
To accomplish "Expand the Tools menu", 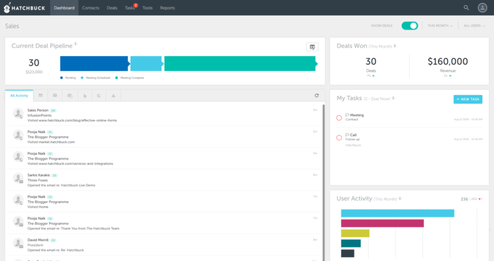I will [x=147, y=8].
